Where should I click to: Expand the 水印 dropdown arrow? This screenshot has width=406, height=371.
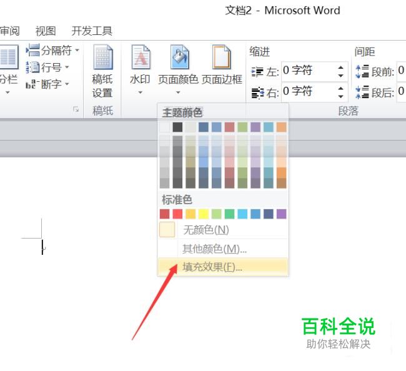pos(140,92)
